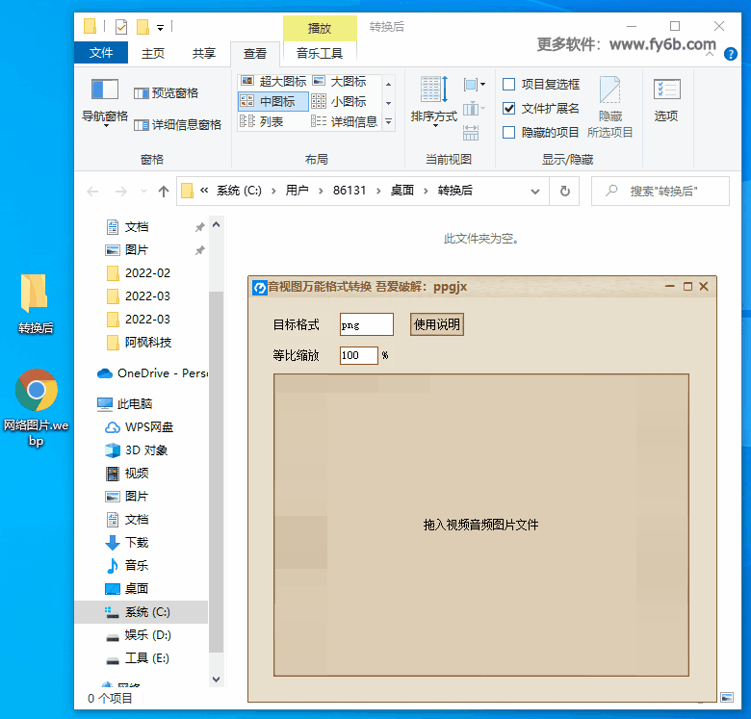Switch to the 主页 ribbon tab
Screen dimensions: 751x719
153,53
